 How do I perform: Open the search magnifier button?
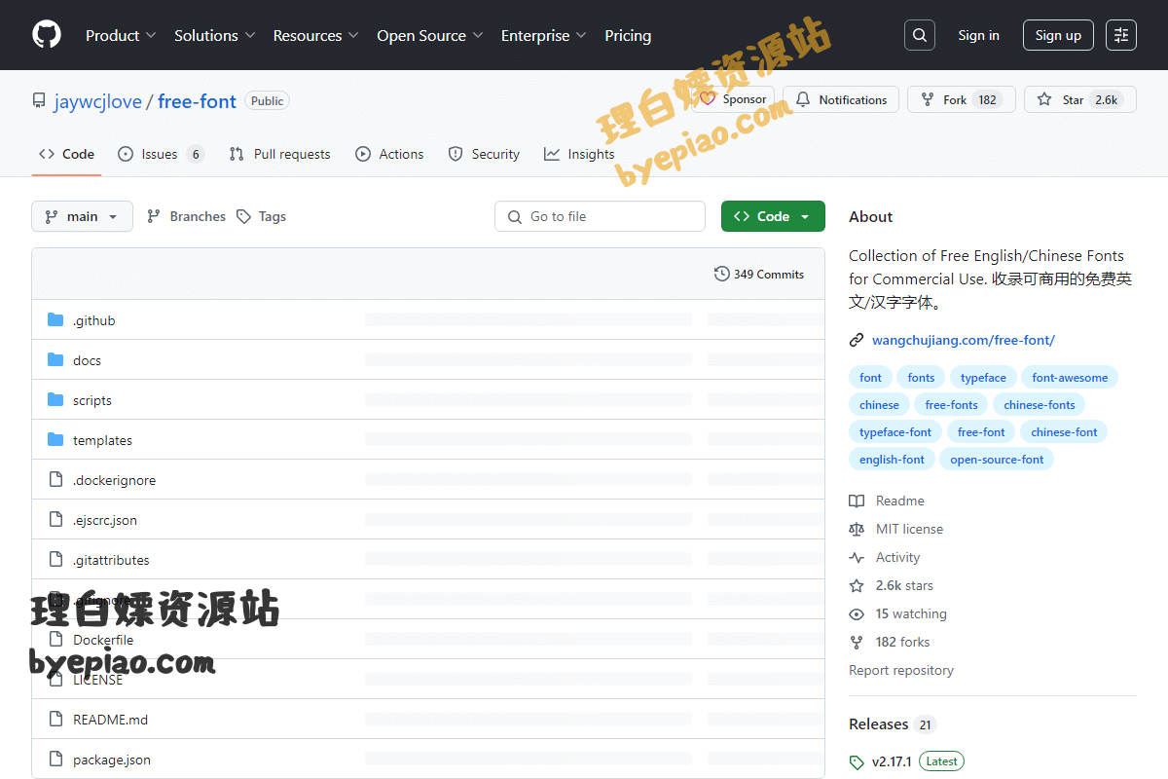919,35
